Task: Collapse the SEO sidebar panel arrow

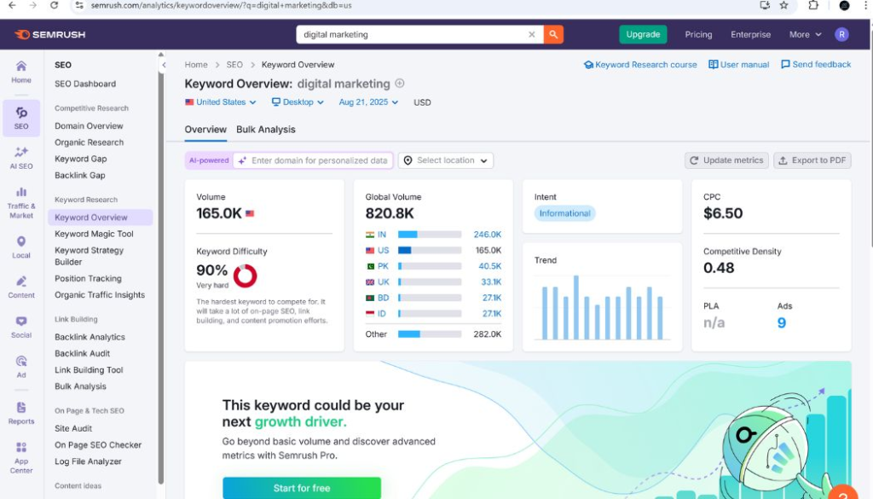Action: (x=164, y=65)
